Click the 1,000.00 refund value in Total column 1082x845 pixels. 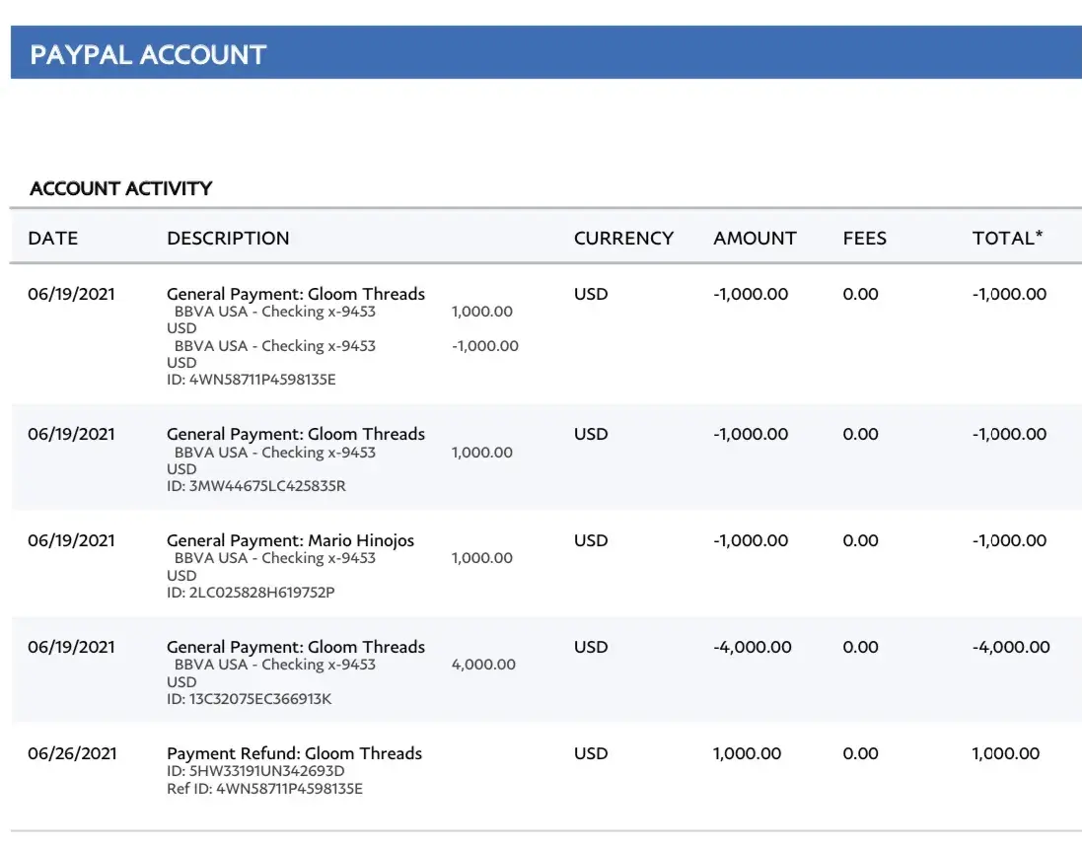[x=1005, y=753]
